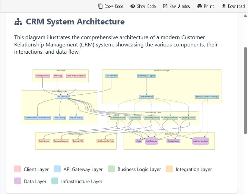Screen dimensions: 249x194
Task: Click the API Gateway Layer blue swatch
Action: 58,169
